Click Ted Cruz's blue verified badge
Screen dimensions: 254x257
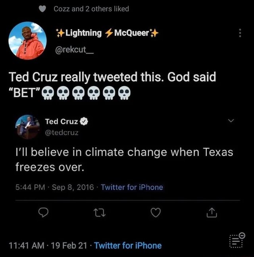pyautogui.click(x=84, y=122)
